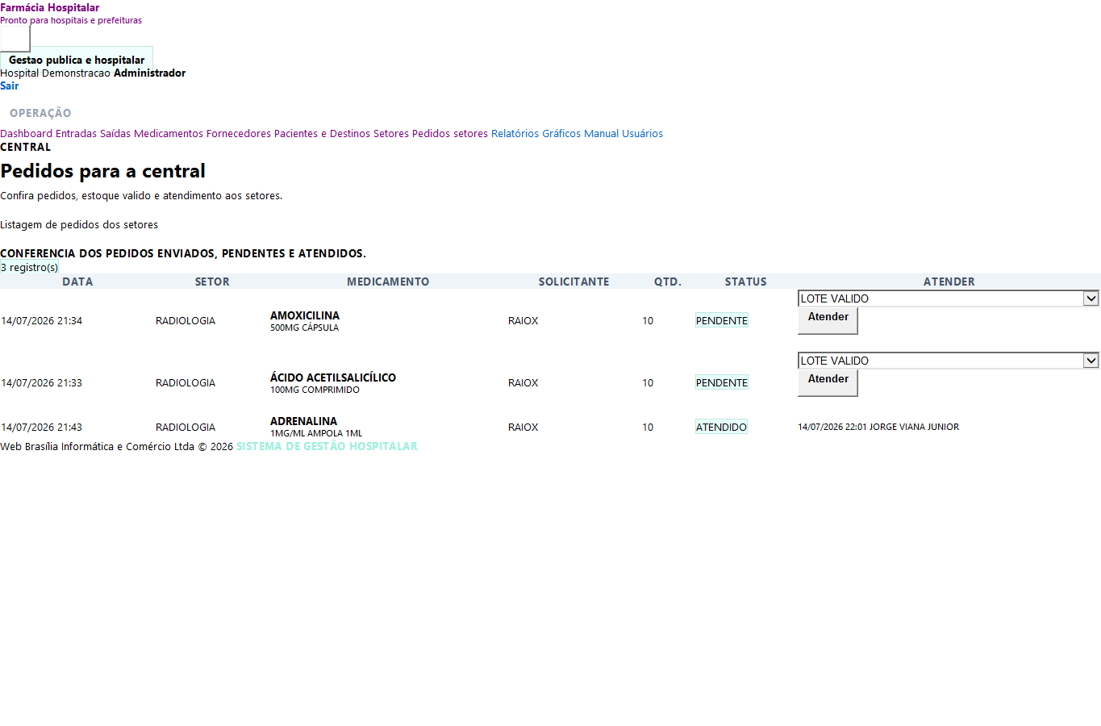The image size is (1101, 726).
Task: Click the QTD. column header
Action: click(x=668, y=282)
